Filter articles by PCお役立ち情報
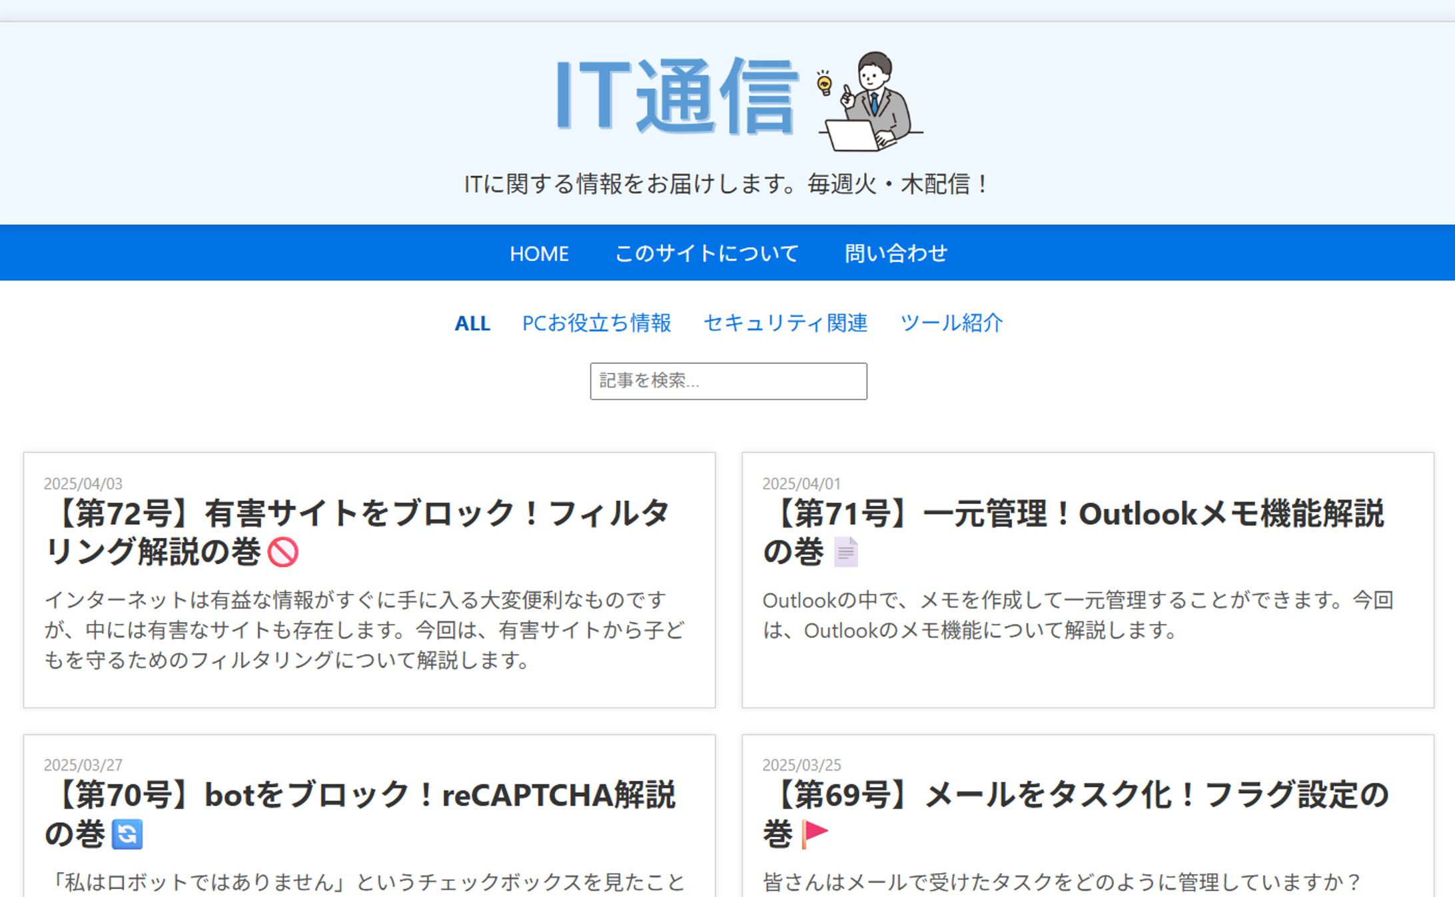This screenshot has width=1455, height=897. click(x=598, y=323)
